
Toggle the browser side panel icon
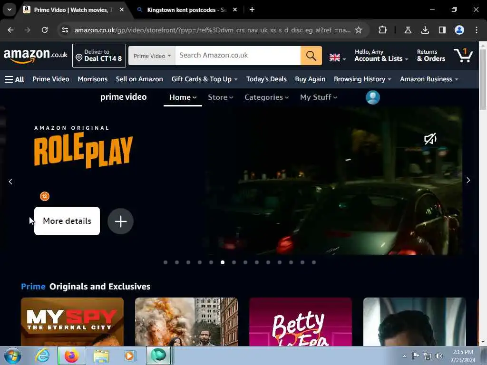tap(442, 30)
